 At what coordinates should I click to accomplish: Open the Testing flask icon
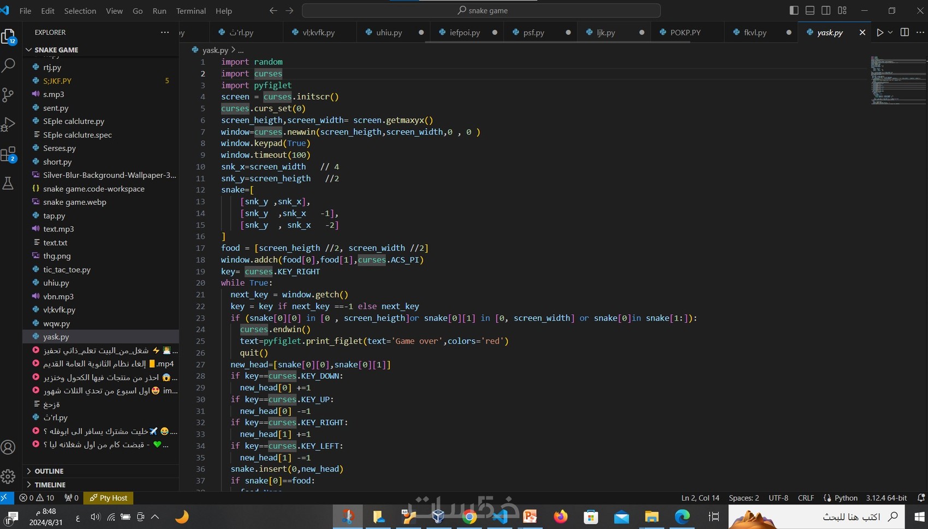pos(8,183)
